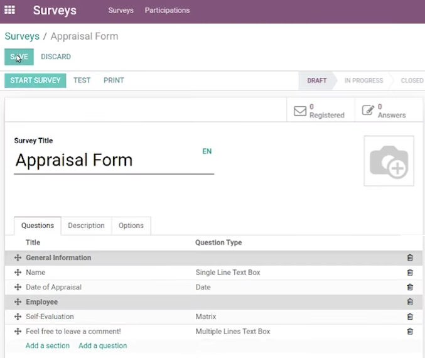Delete the Employee section via trash icon
This screenshot has width=425, height=358.
coord(410,301)
